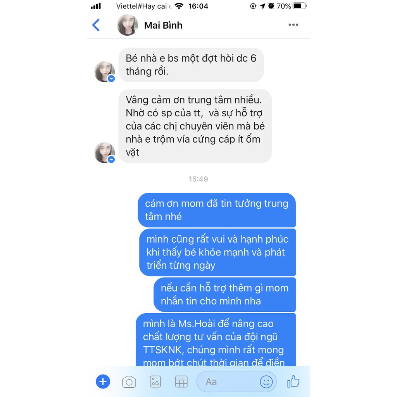Tap the avatar beside the first message

coord(105,72)
